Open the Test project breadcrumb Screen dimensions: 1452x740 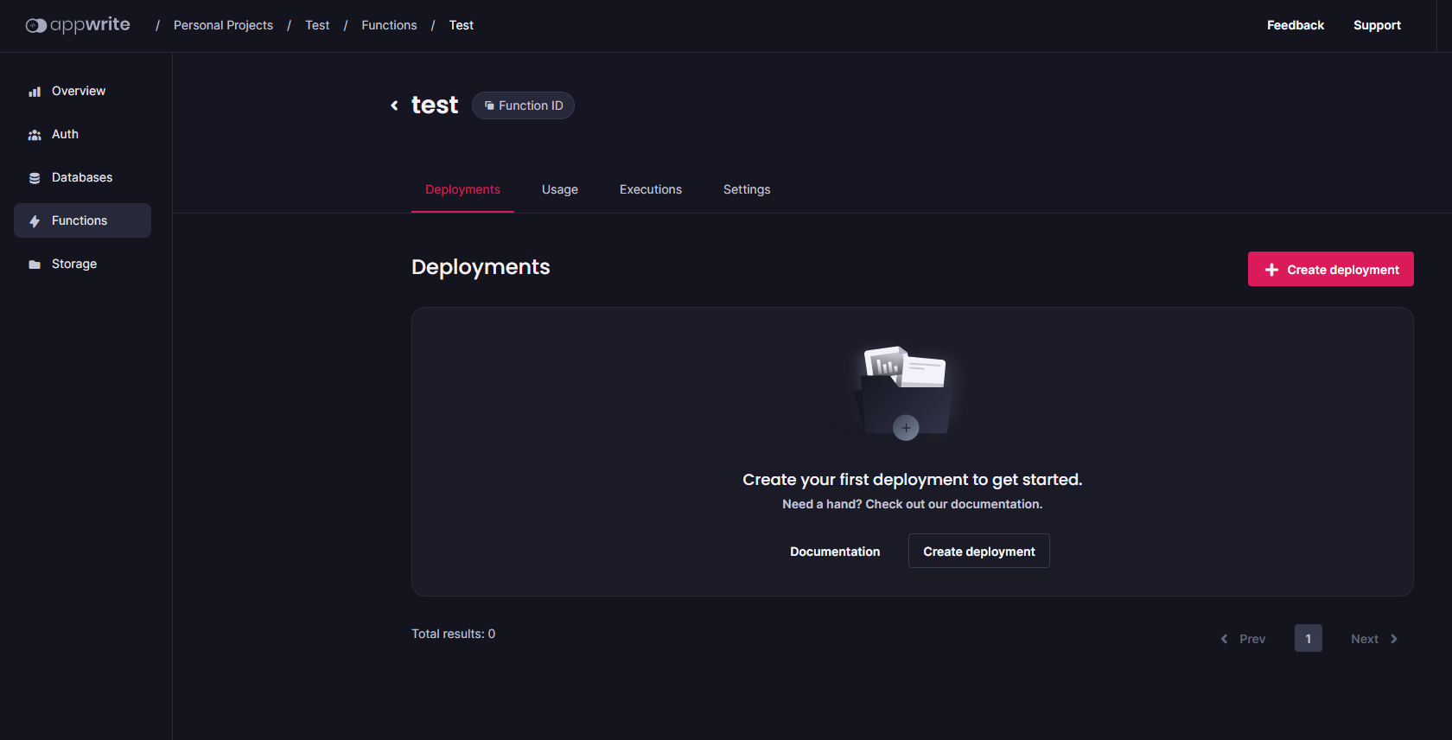[317, 25]
